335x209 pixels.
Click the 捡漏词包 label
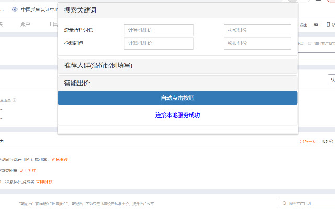click(74, 43)
